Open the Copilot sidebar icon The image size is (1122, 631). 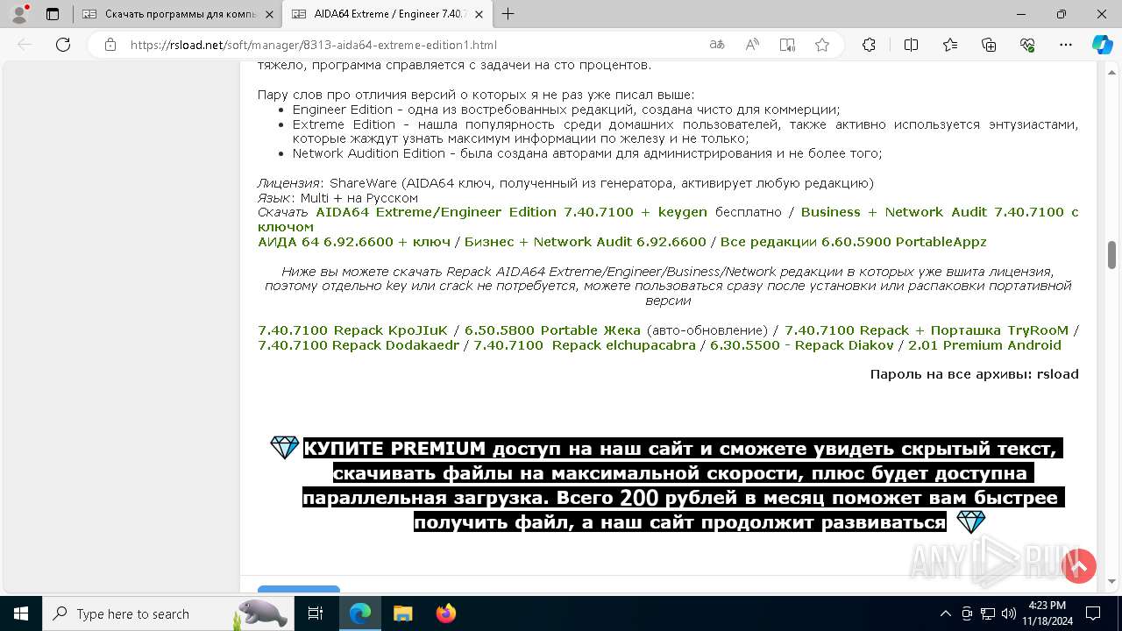1102,45
